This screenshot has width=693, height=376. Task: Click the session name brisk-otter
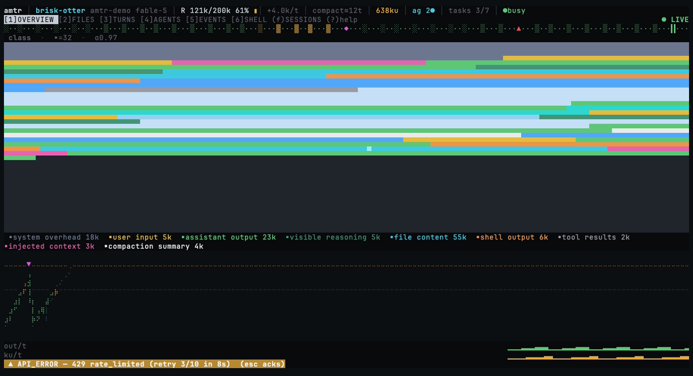tap(60, 10)
